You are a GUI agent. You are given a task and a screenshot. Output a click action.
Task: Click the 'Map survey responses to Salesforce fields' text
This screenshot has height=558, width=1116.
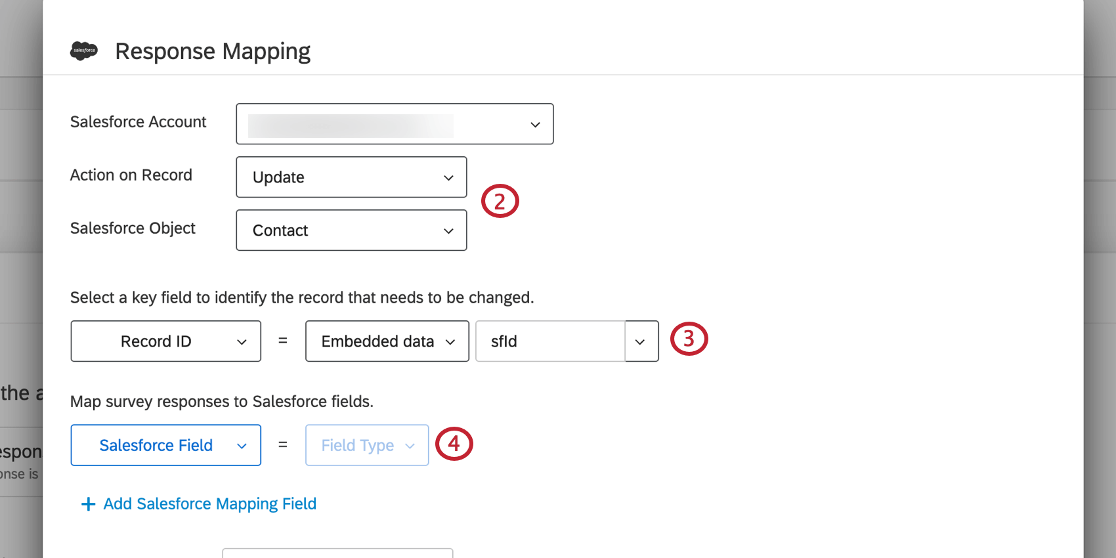click(x=222, y=402)
